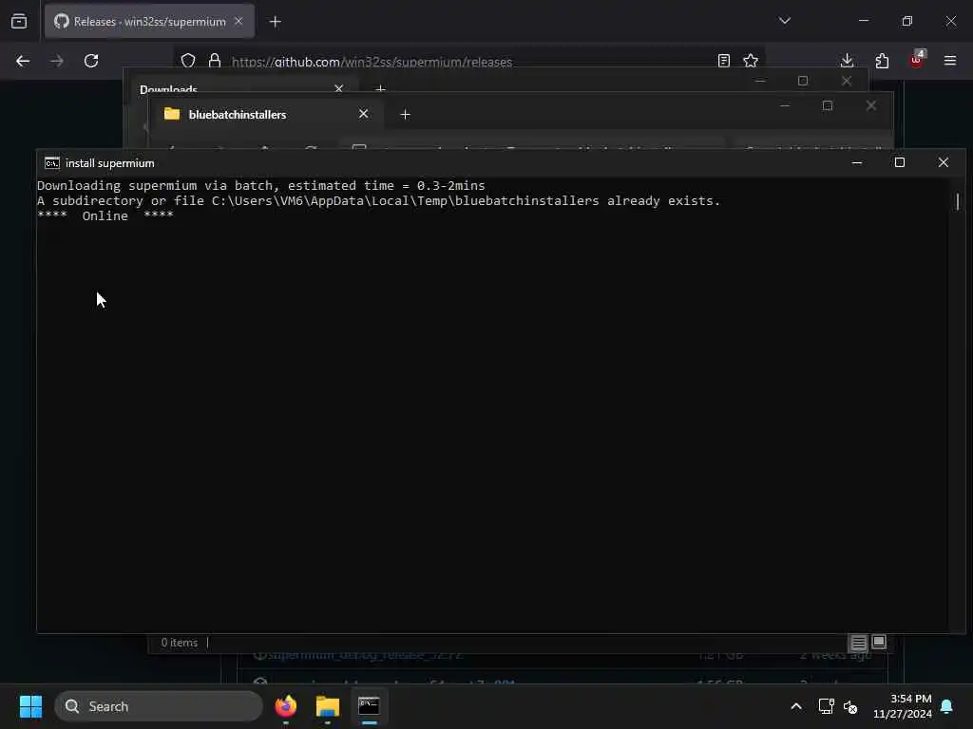Click the taskbar Search box
The image size is (973, 729).
159,706
